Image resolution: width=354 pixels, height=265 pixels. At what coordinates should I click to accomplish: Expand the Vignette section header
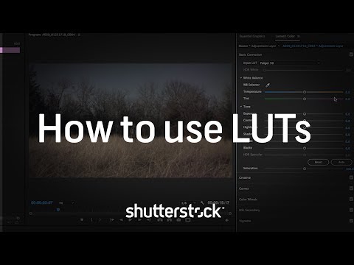click(x=245, y=221)
